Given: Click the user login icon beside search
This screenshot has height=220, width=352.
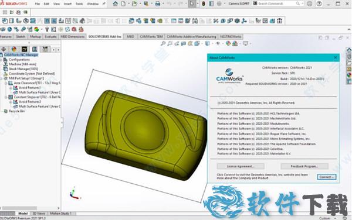Looking at the screenshot, I should click(x=310, y=4).
